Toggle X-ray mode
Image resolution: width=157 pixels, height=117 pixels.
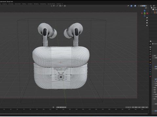tap(139, 6)
